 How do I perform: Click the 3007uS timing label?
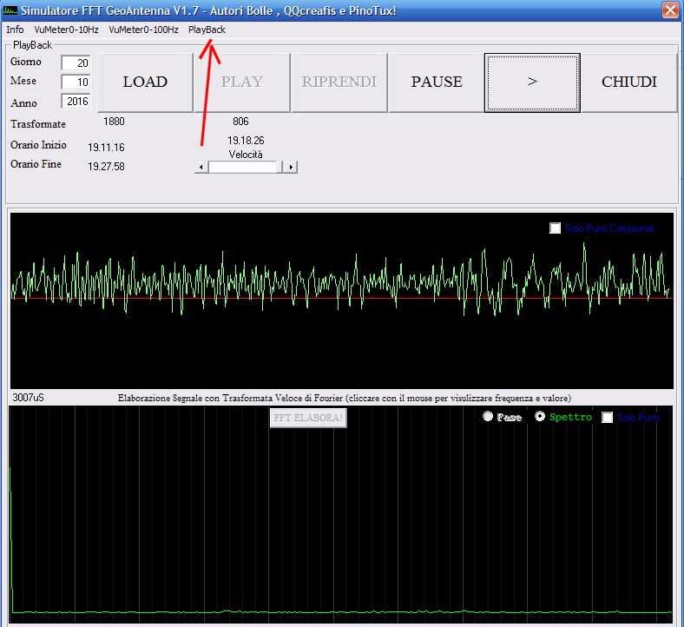pyautogui.click(x=28, y=398)
